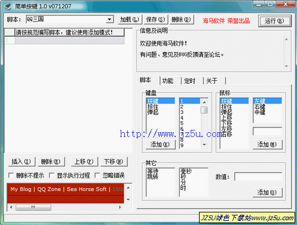Select 跳转 in the 其它 list

point(161,177)
